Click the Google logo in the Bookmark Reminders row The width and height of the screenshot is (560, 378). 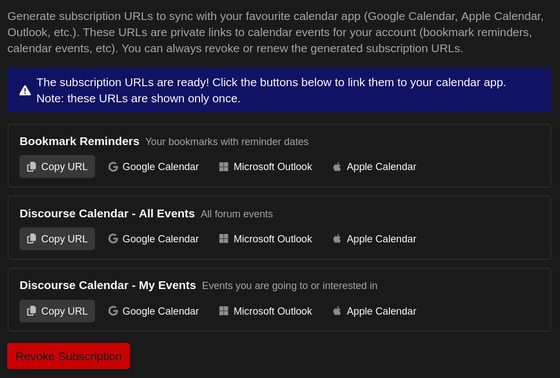click(x=113, y=167)
